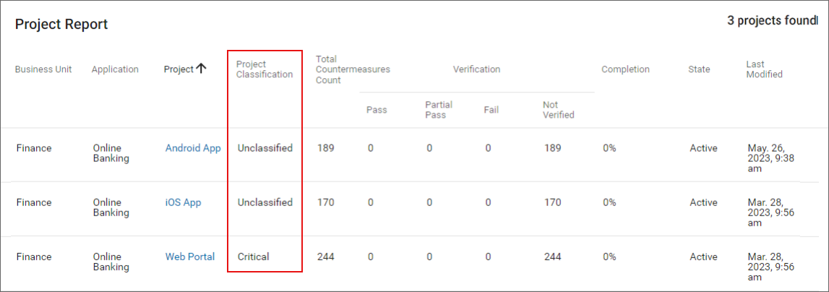Select the Critical classification cell
This screenshot has height=292, width=829.
253,257
